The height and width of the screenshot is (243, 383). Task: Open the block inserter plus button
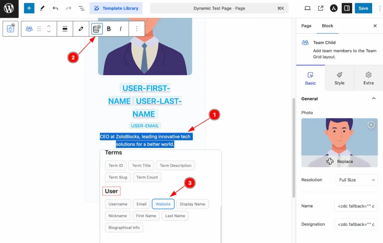(29, 8)
